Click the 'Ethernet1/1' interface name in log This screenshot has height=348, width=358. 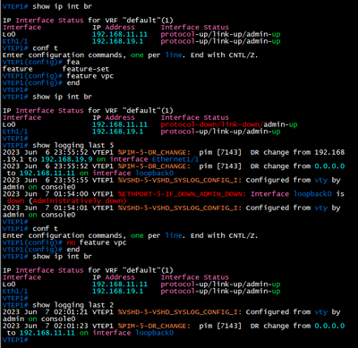(175, 159)
